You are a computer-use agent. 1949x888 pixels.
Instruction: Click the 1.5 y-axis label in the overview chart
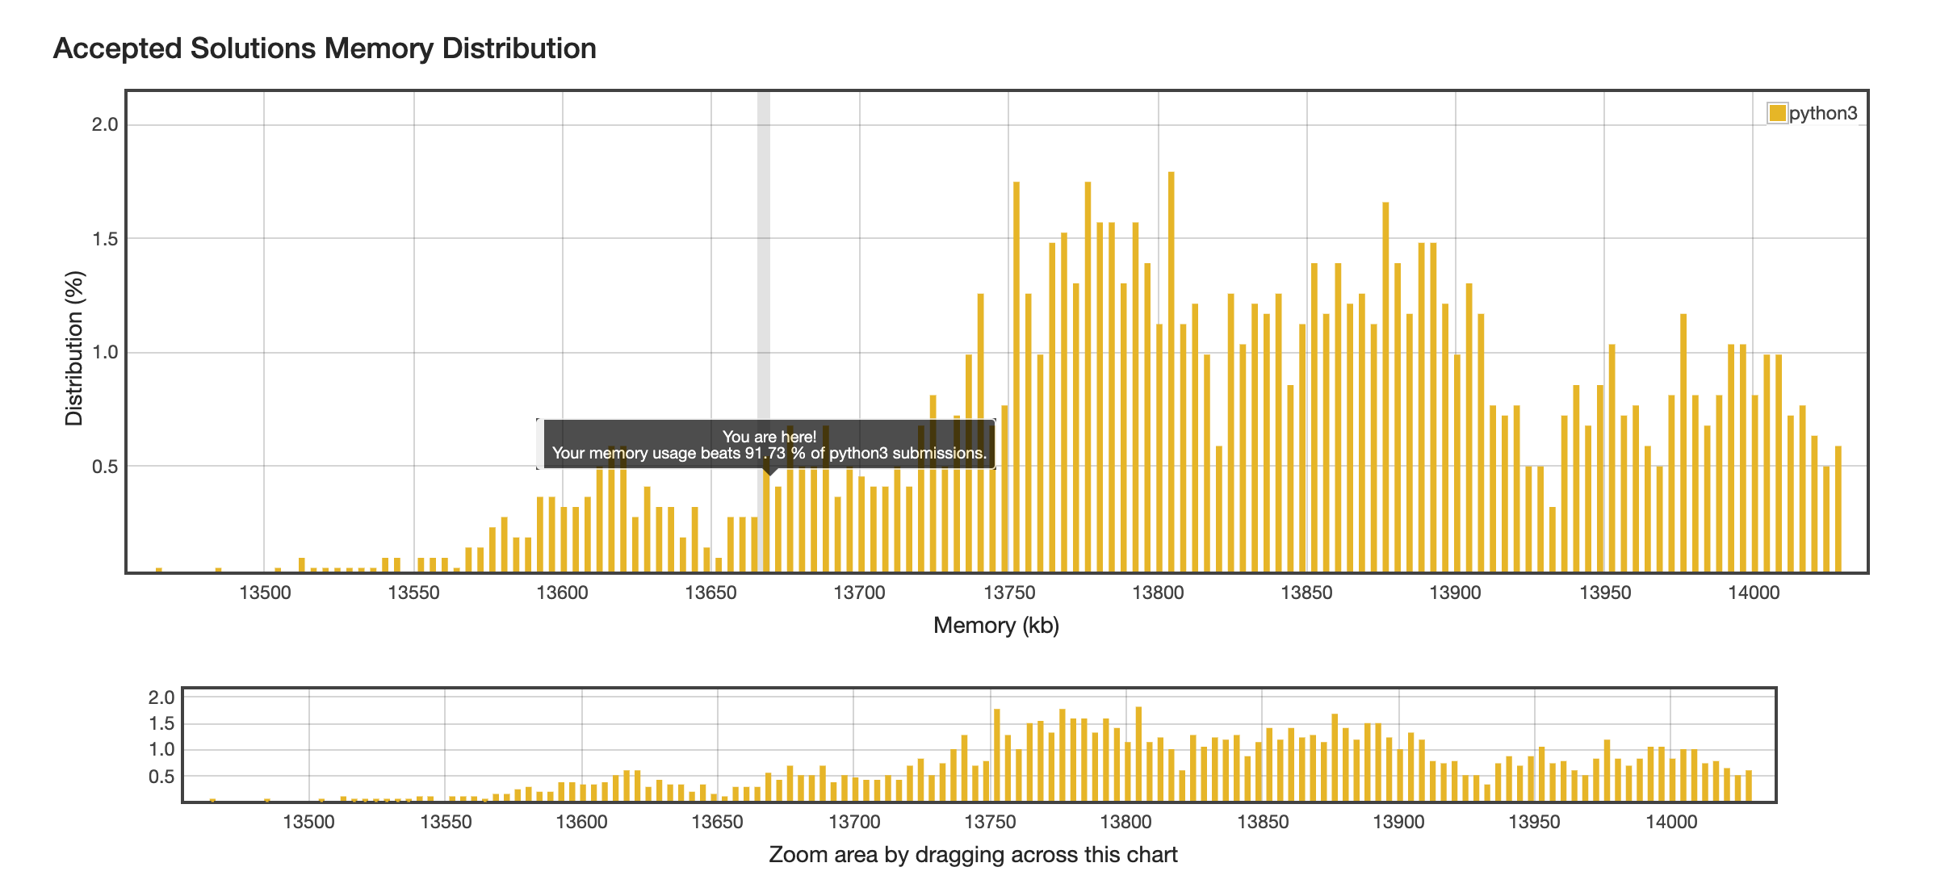[161, 723]
